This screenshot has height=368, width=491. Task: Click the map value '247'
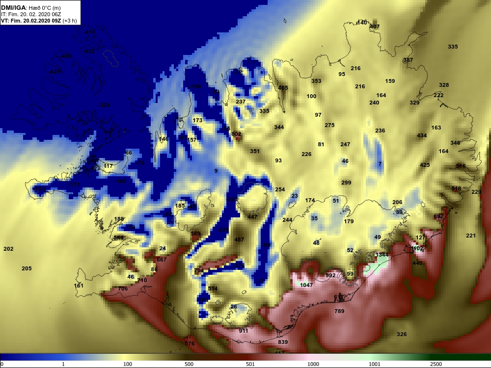345,145
